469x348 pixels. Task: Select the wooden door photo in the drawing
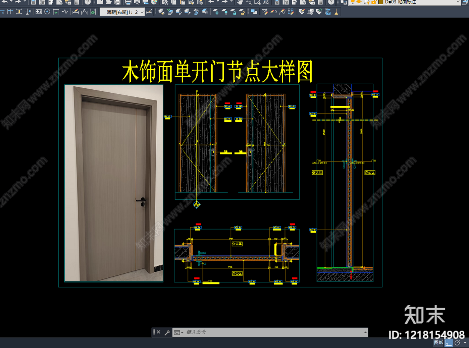click(x=114, y=183)
